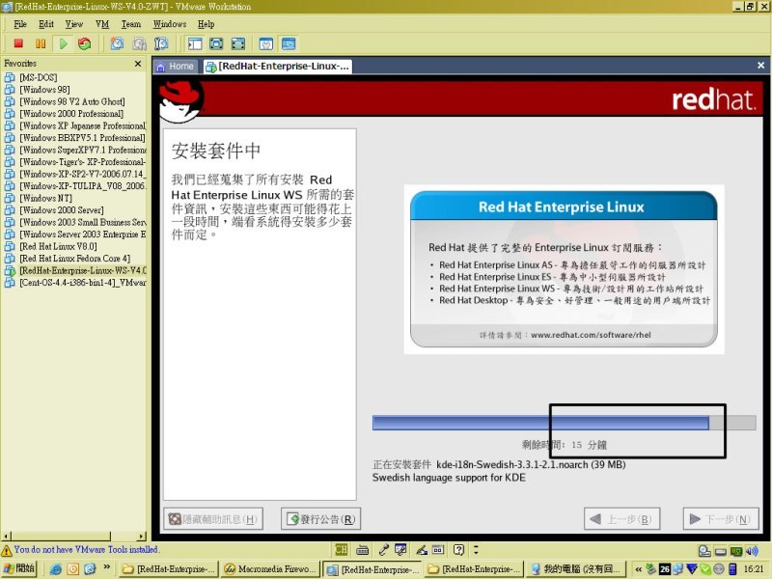Select [MS-DOS] in Favorites
The height and width of the screenshot is (579, 772).
[39, 77]
